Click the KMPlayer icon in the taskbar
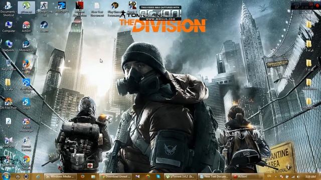The width and height of the screenshot is (321, 180). coord(137,176)
